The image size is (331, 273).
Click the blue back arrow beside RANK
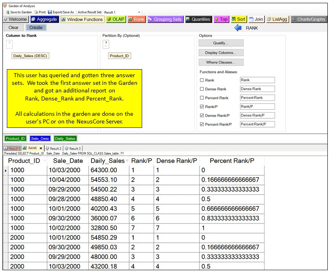[x=238, y=28]
